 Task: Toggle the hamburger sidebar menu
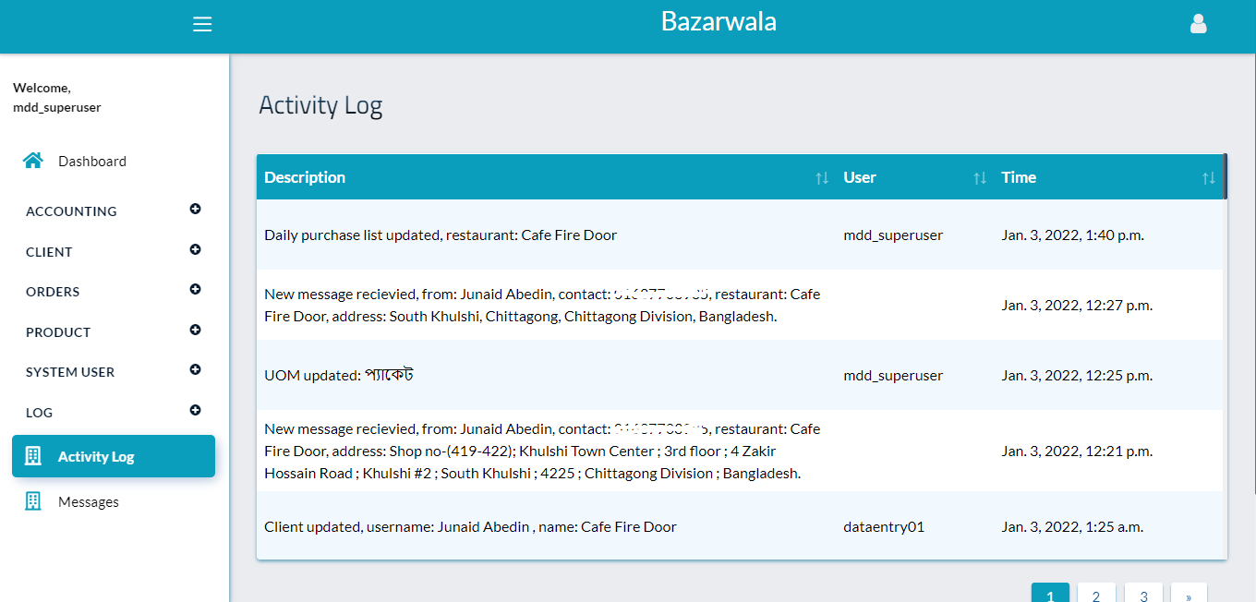202,24
